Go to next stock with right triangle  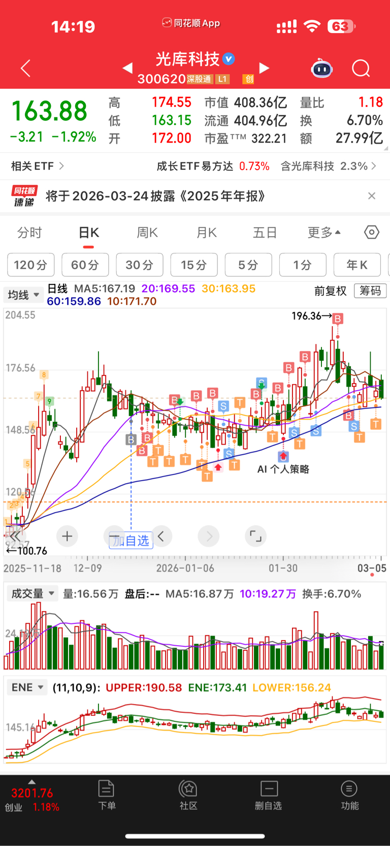point(264,68)
